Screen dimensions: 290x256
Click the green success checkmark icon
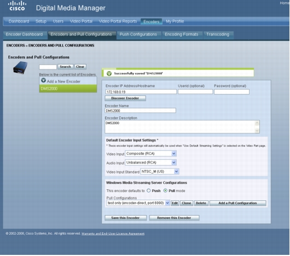tap(109, 73)
